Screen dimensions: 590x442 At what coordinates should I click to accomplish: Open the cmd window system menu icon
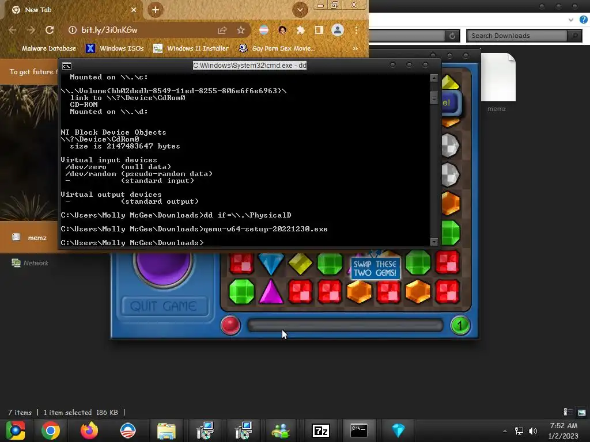pos(67,66)
